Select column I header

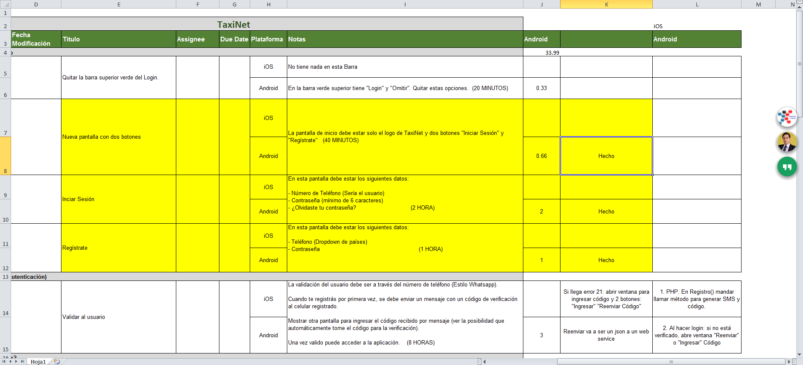point(405,4)
